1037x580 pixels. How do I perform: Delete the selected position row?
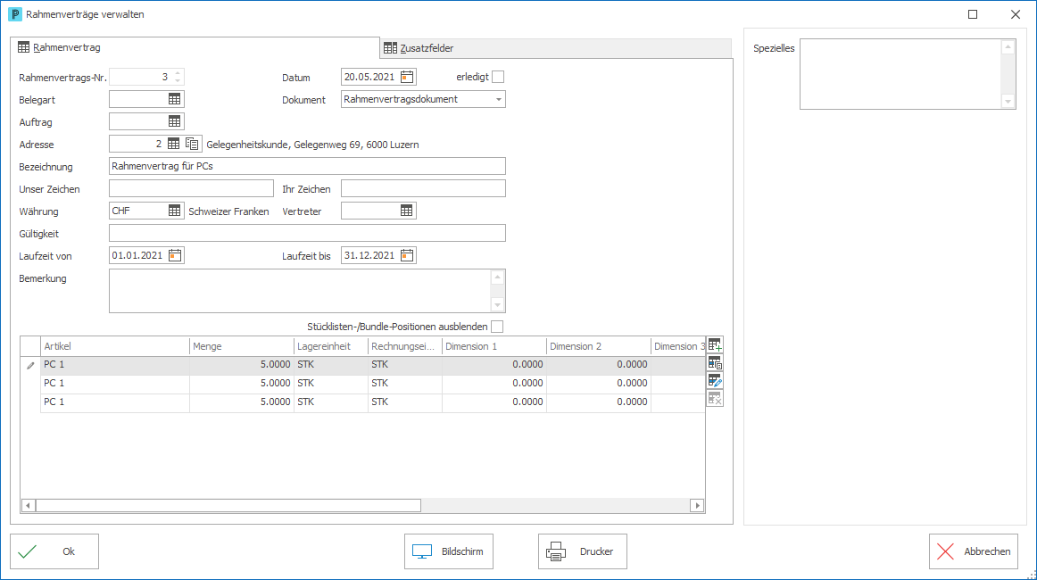pyautogui.click(x=715, y=398)
